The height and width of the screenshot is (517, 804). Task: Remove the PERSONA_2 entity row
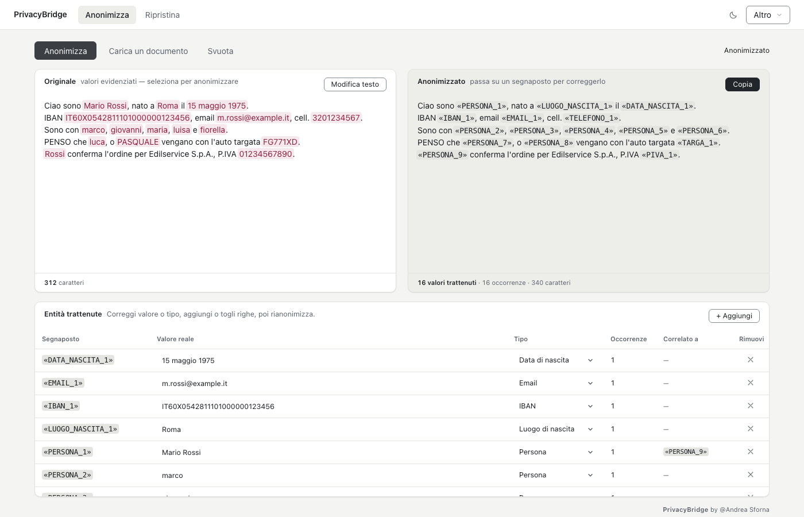point(751,475)
